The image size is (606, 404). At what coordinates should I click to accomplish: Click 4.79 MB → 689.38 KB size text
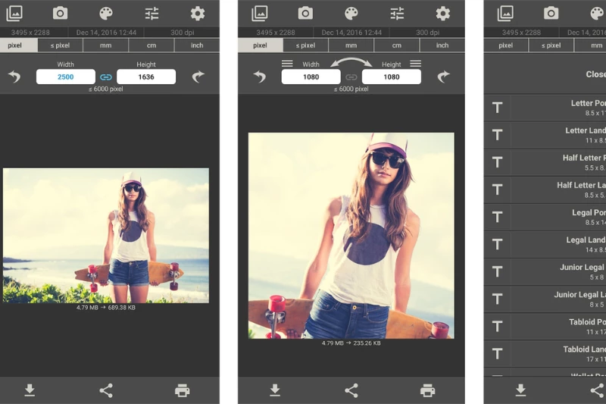[106, 308]
